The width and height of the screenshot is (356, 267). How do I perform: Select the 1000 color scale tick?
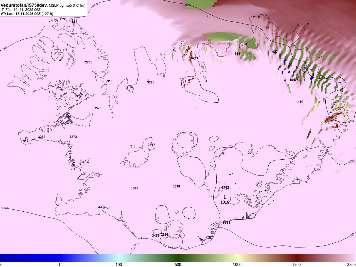click(237, 264)
